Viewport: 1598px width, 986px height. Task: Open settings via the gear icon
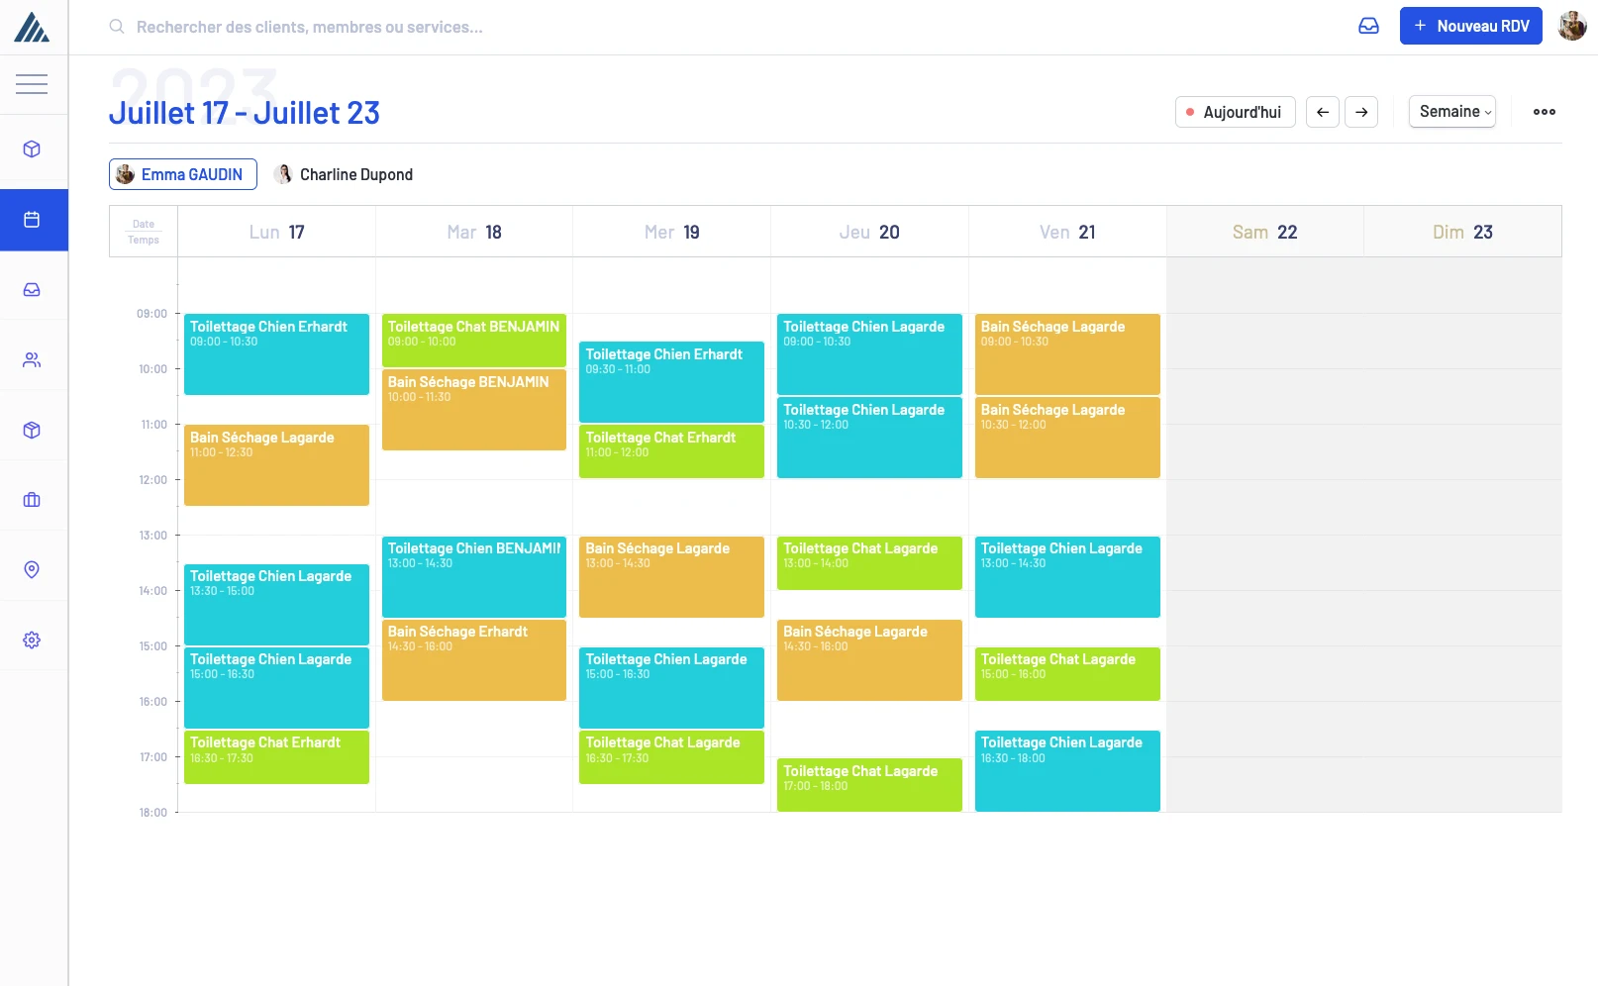tap(32, 640)
